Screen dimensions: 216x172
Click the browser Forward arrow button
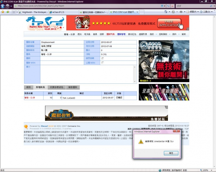click(x=7, y=6)
